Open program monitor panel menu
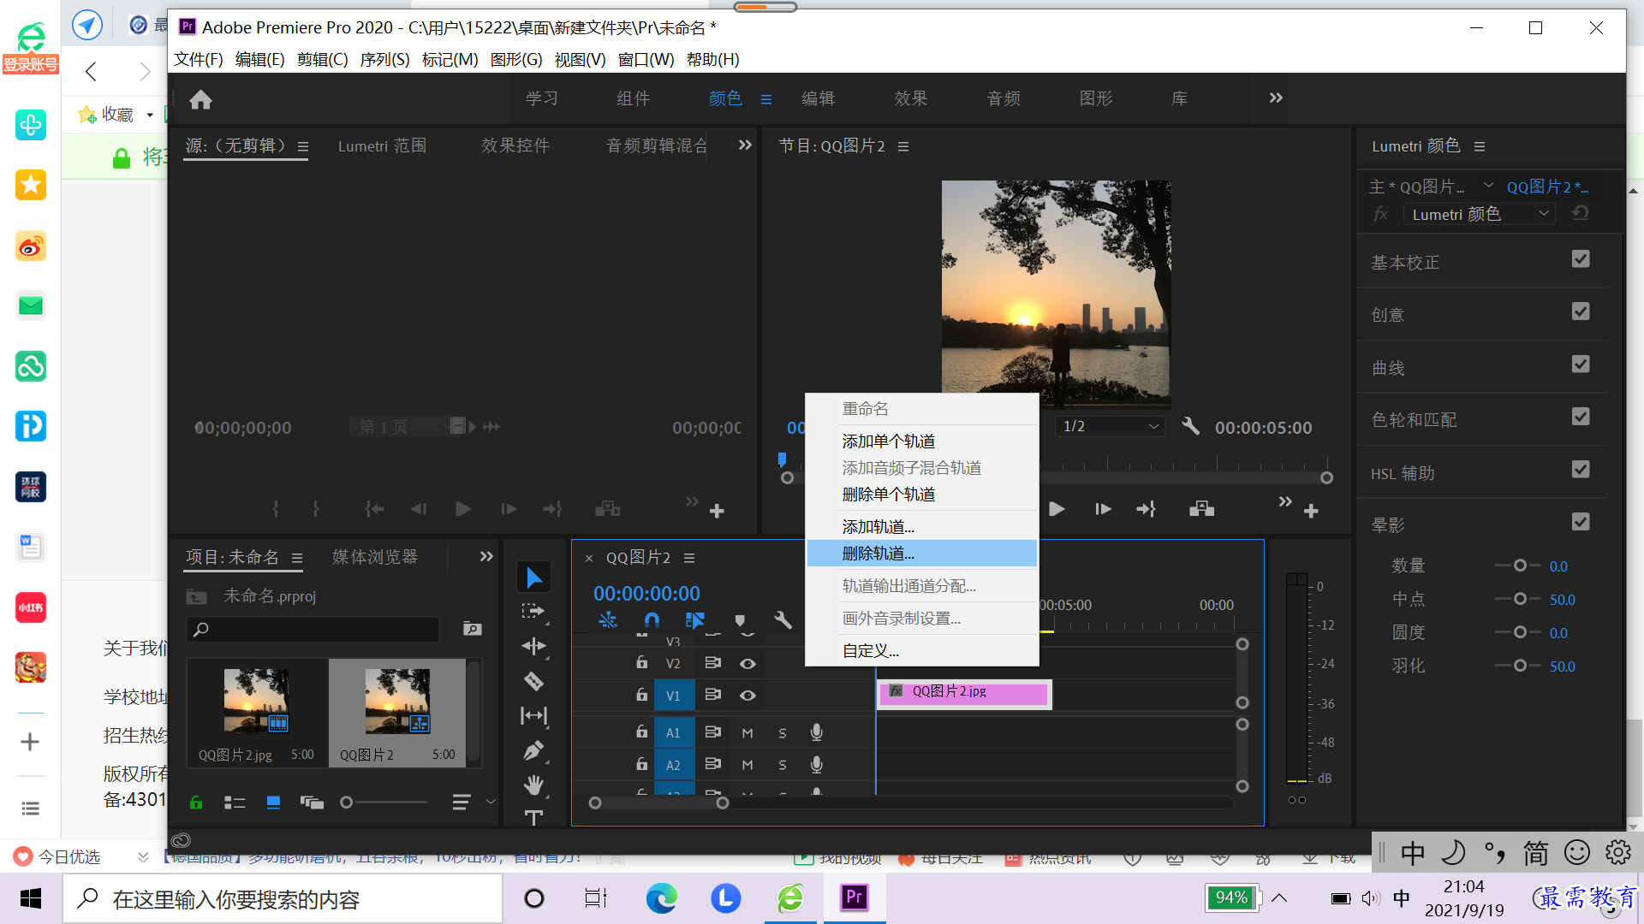 pos(903,146)
